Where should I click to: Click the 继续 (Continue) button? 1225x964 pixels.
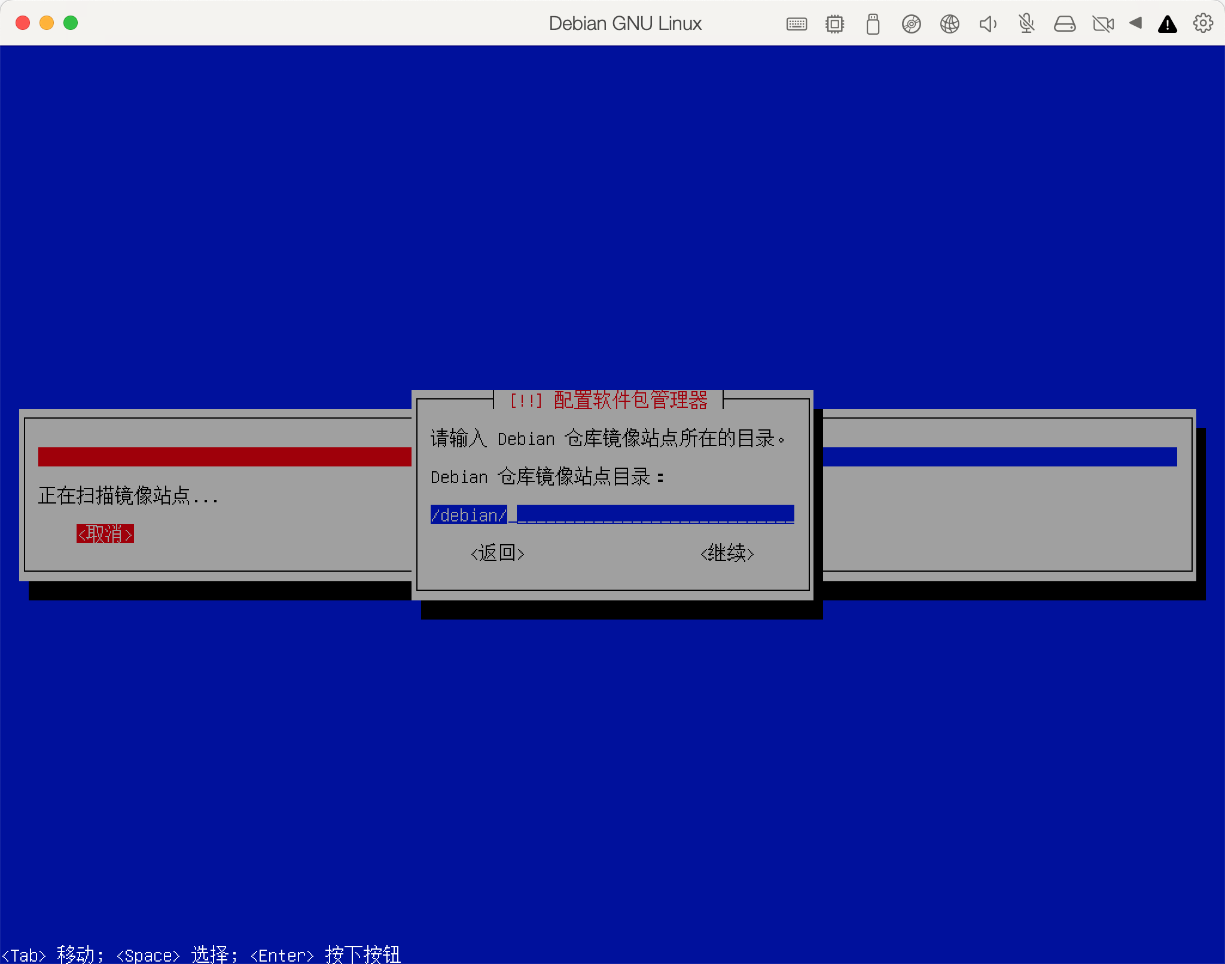pyautogui.click(x=727, y=553)
